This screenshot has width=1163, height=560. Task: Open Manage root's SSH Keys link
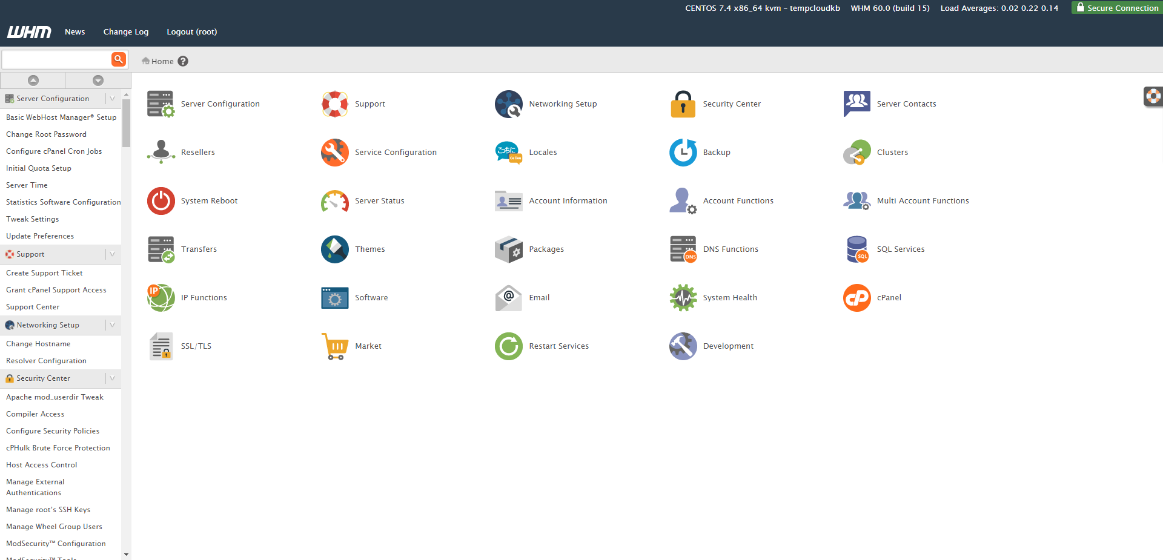click(48, 510)
